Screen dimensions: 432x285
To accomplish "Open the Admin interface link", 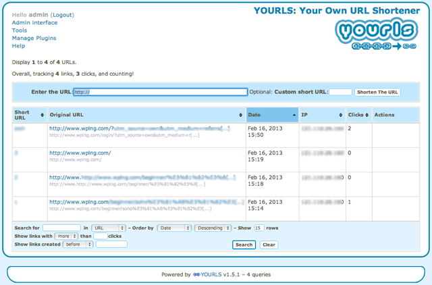I will pyautogui.click(x=34, y=22).
